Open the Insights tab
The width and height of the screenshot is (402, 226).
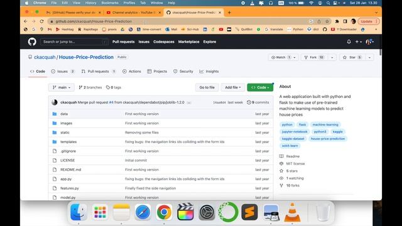pyautogui.click(x=209, y=72)
